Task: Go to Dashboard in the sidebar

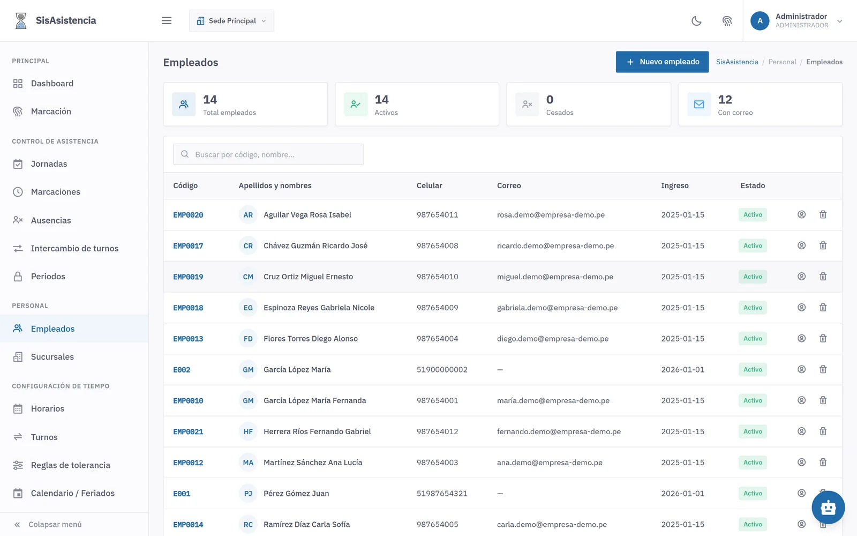Action: [74, 84]
